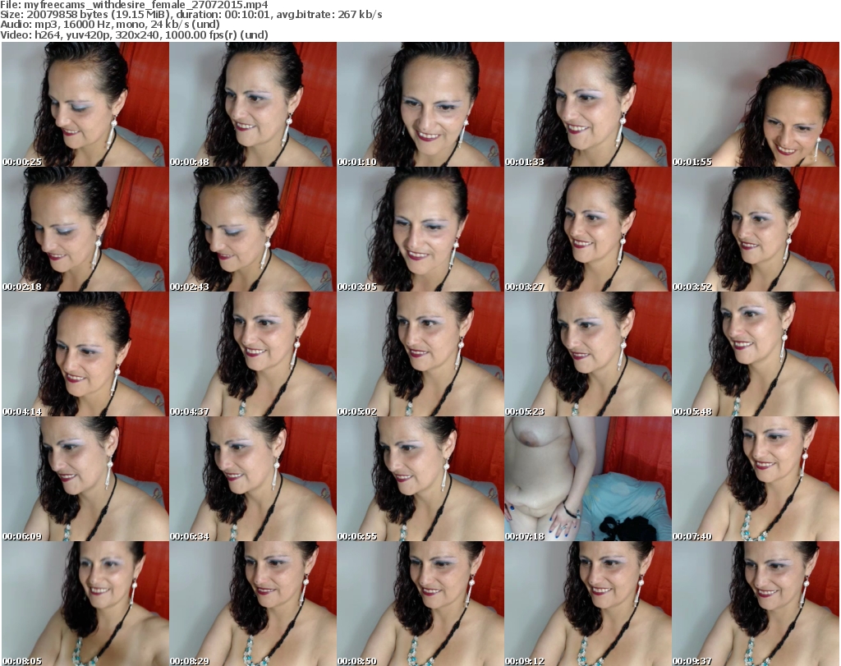
Task: Choose the final frame labeled 00:09:37
Action: 756,604
